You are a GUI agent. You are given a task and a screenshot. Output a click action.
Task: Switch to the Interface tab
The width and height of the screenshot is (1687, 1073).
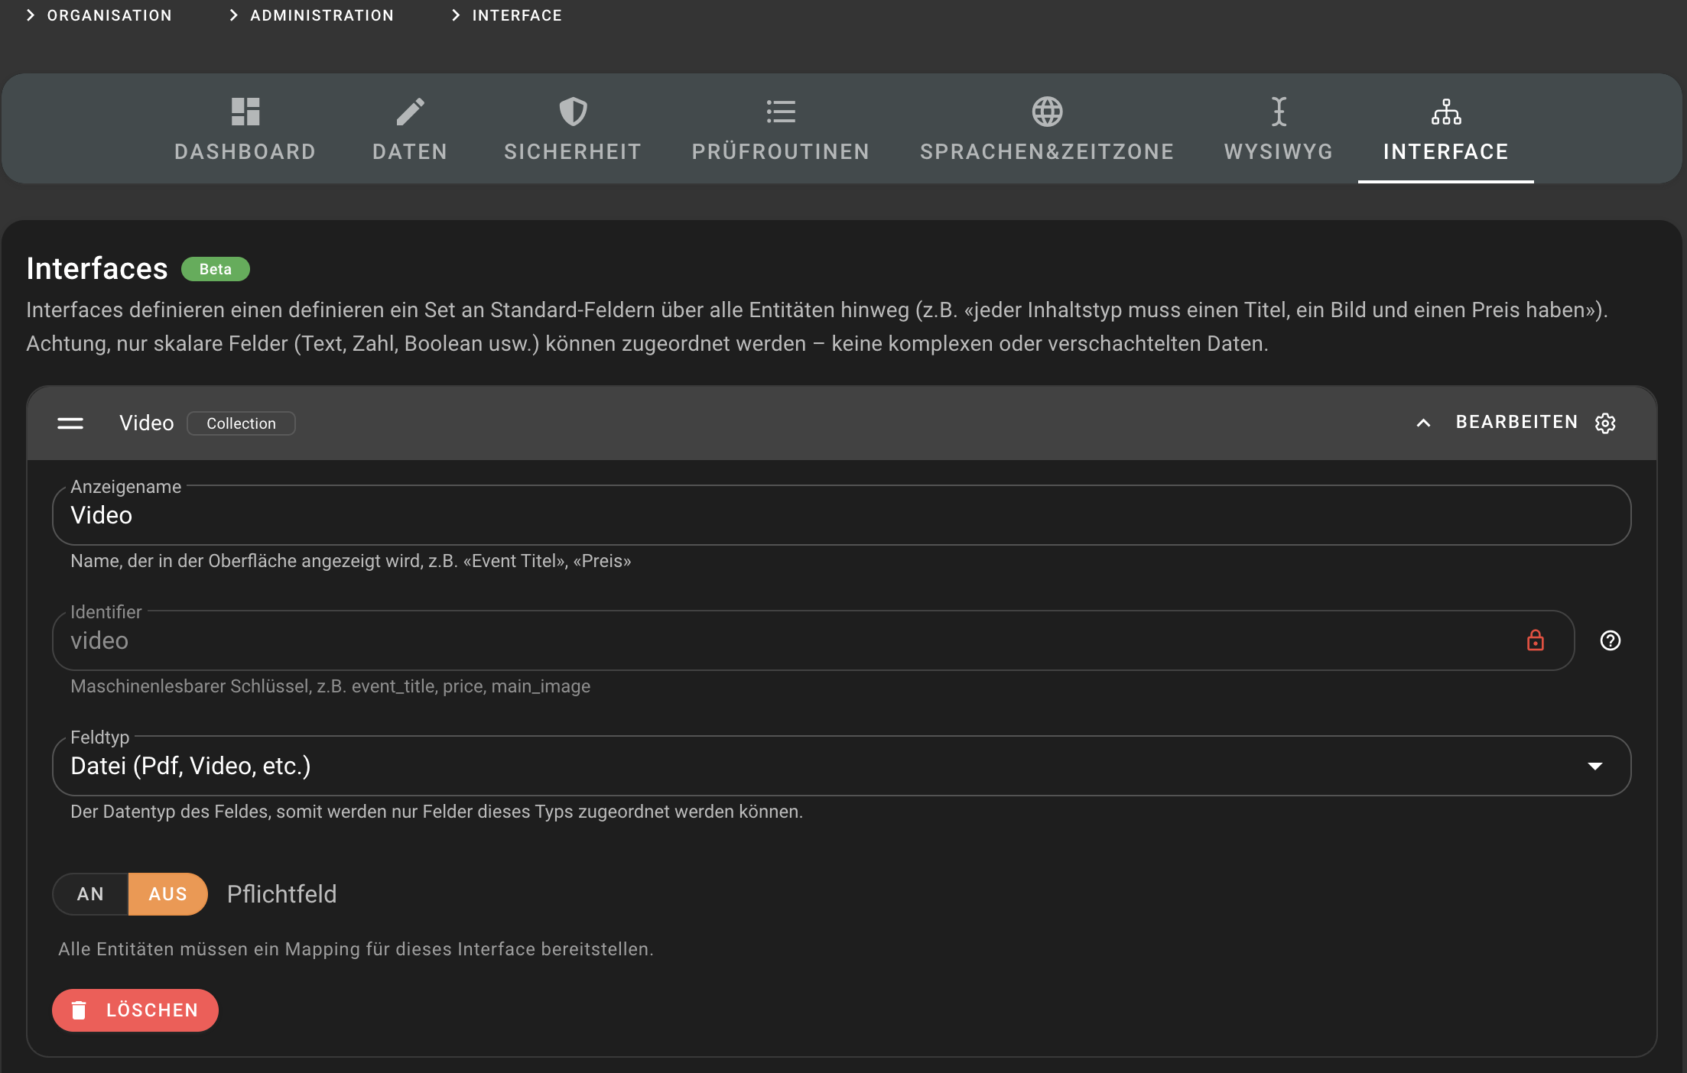[1445, 130]
